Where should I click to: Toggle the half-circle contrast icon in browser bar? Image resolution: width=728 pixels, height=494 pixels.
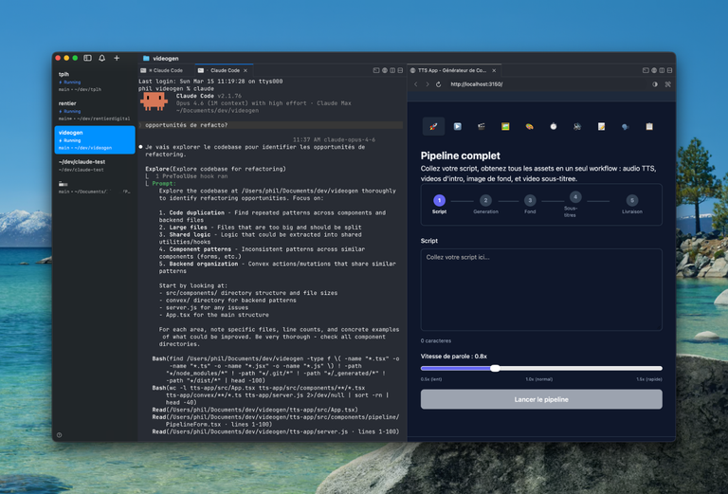pos(655,84)
